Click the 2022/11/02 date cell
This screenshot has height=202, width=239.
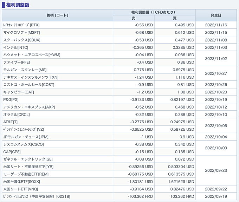point(216,59)
